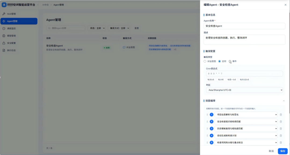Screen dimensions: 290x155
Task: Click the 安全配置 lock icon
Action: click(x=4, y=43)
